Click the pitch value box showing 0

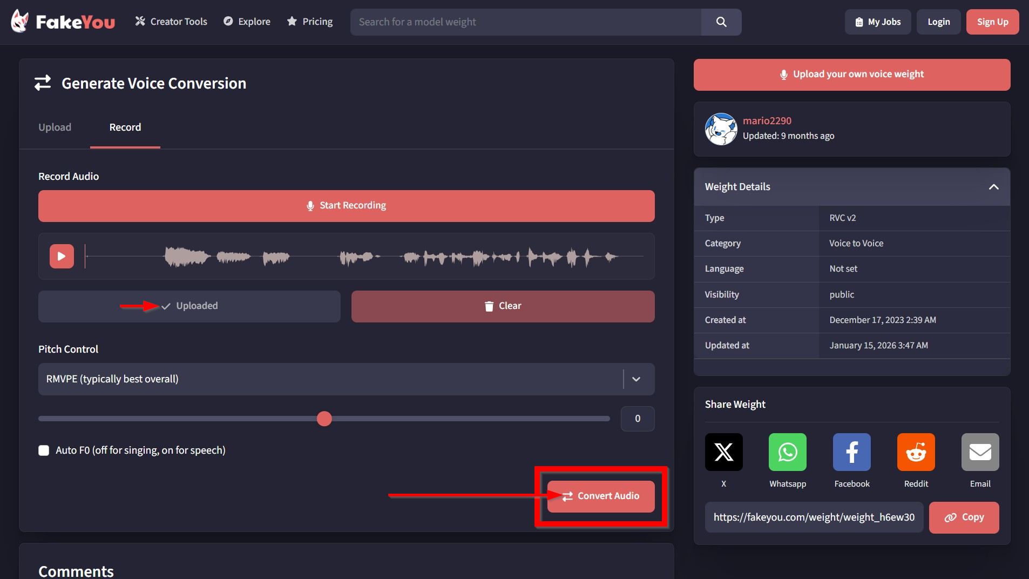638,419
